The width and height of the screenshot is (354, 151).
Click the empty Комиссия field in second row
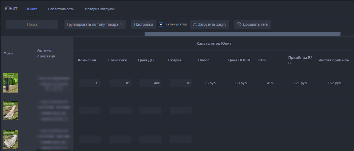90,110
